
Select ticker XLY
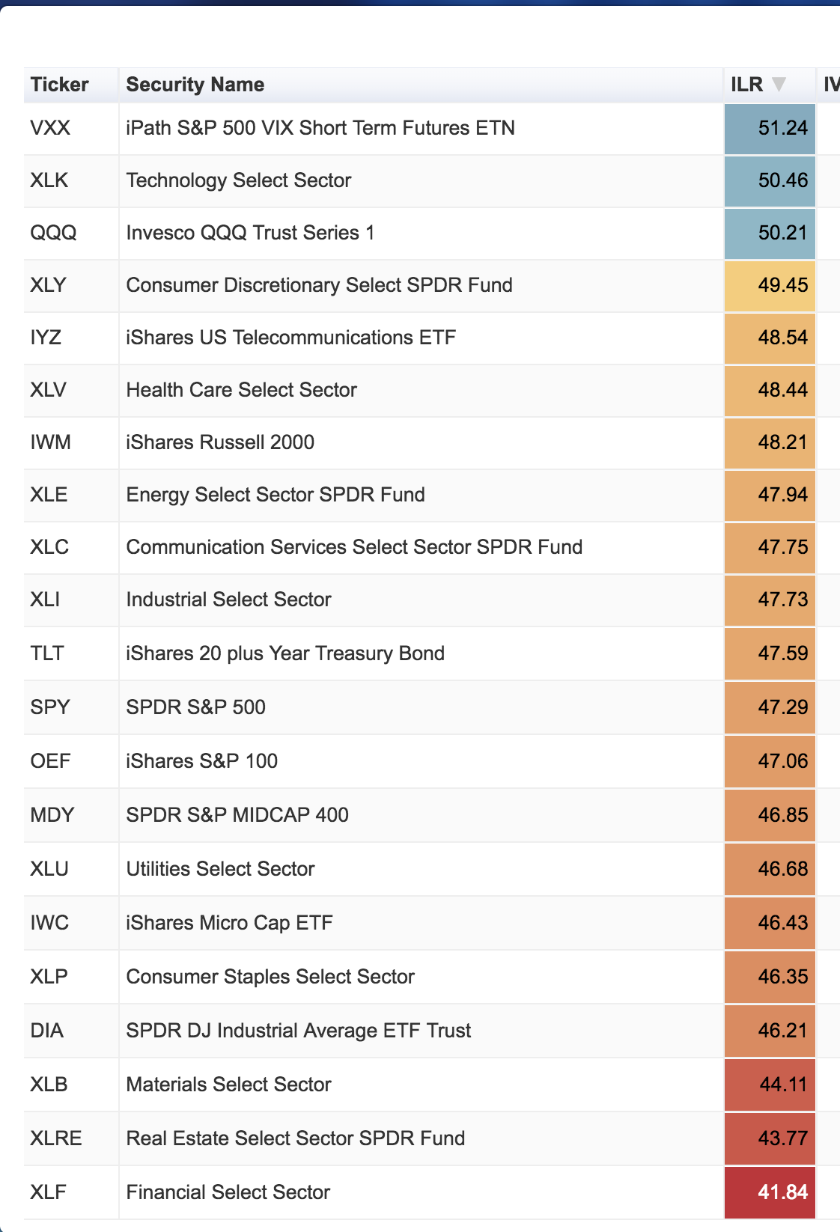click(x=49, y=285)
